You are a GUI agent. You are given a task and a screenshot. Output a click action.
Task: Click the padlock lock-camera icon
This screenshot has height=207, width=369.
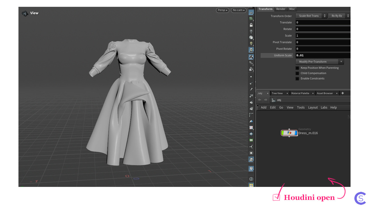coord(251,25)
